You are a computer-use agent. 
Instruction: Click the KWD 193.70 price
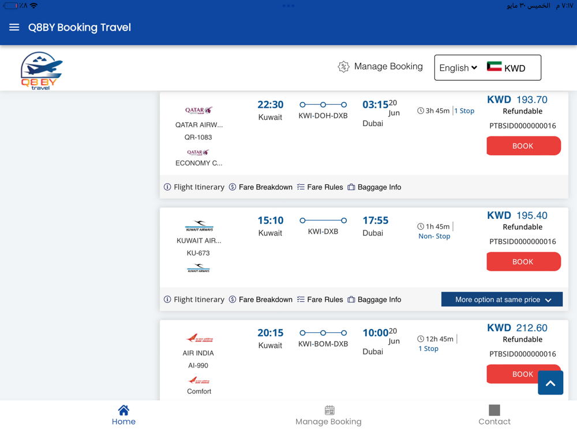pos(517,100)
